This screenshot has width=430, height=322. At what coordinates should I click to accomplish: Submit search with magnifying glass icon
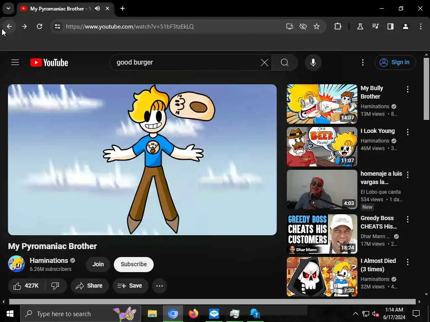coord(285,62)
